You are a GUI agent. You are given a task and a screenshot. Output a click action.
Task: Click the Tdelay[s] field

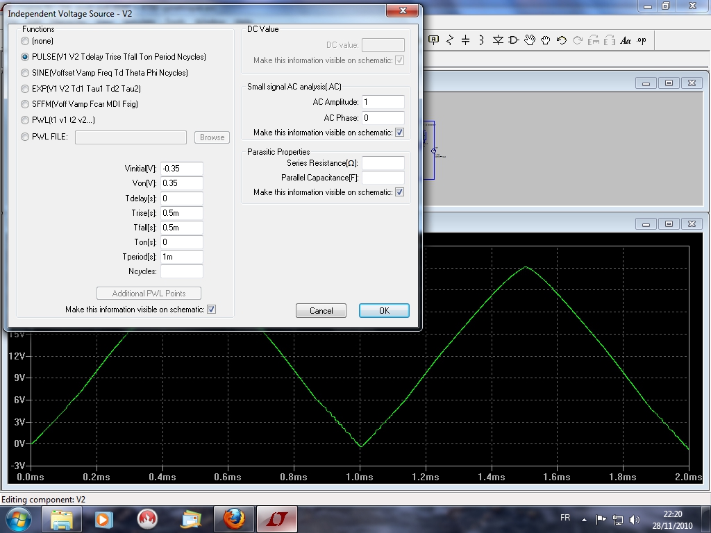181,198
